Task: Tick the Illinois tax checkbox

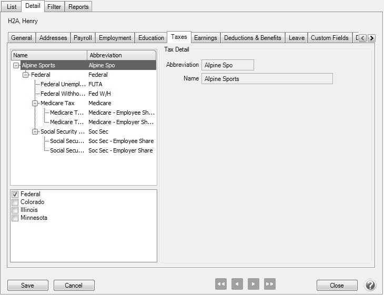Action: (15, 210)
